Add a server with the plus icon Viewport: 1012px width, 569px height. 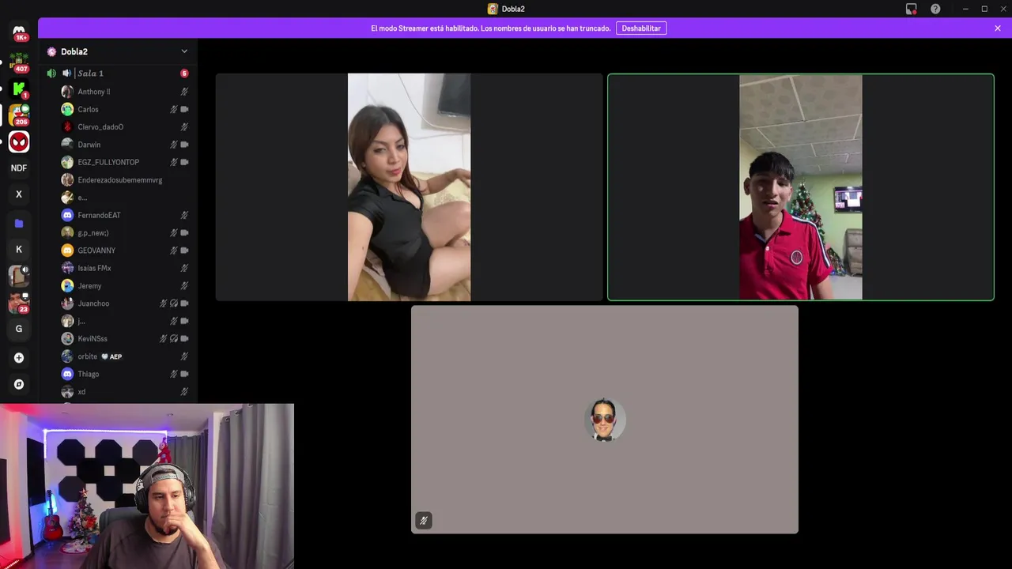[19, 358]
